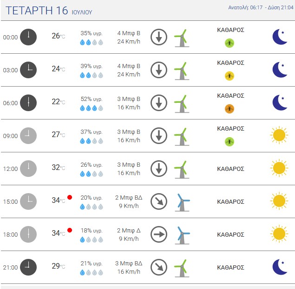Image resolution: width=295 pixels, height=289 pixels.
Task: Click the red heat warning dot at 15:00
Action: pyautogui.click(x=70, y=197)
